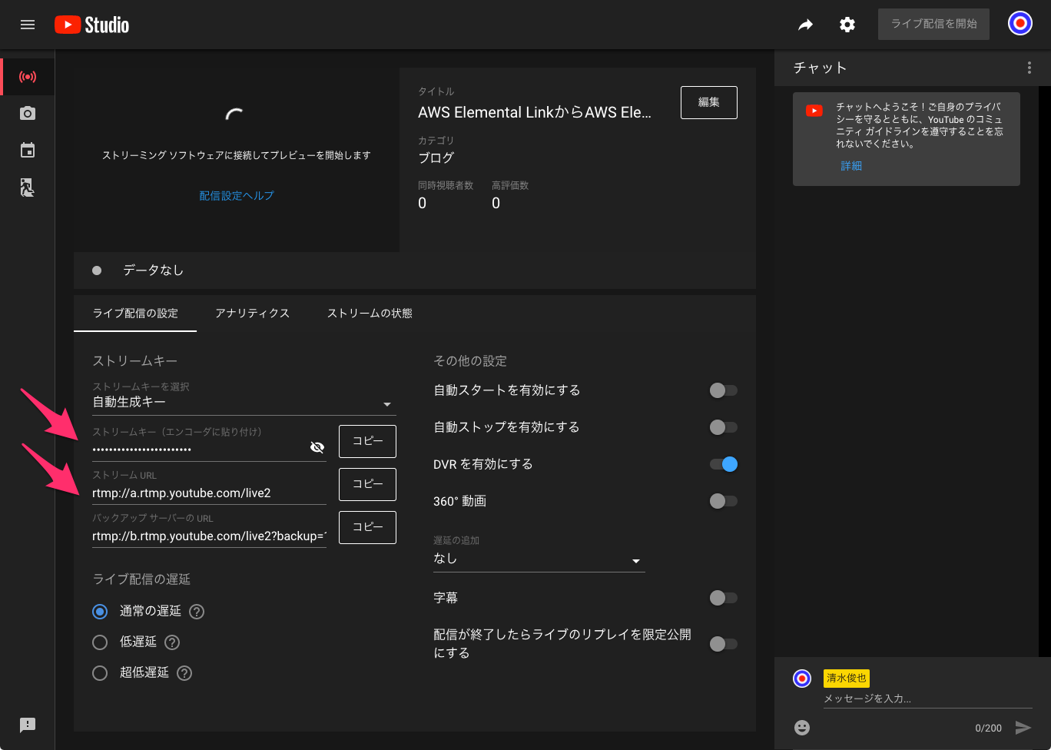1051x750 pixels.
Task: Click the チャット panel heading
Action: [x=820, y=68]
